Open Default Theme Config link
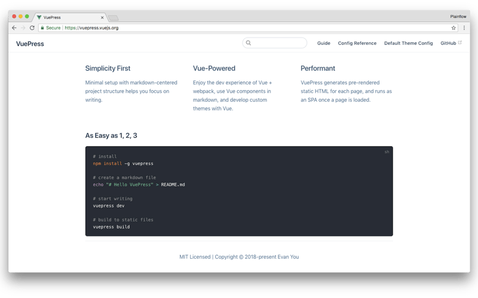 tap(409, 43)
